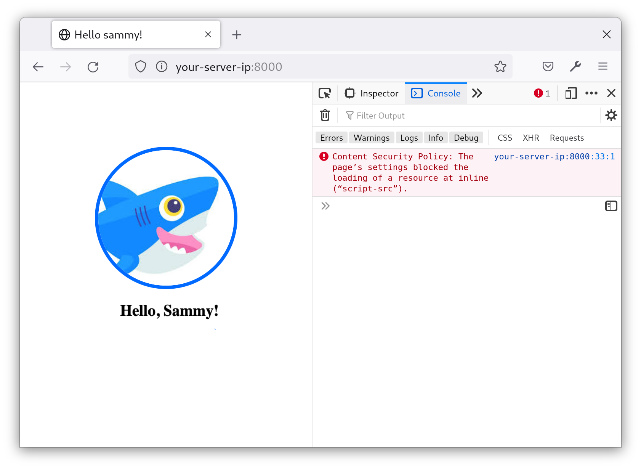
Task: Close the developer tools panel
Action: [611, 93]
